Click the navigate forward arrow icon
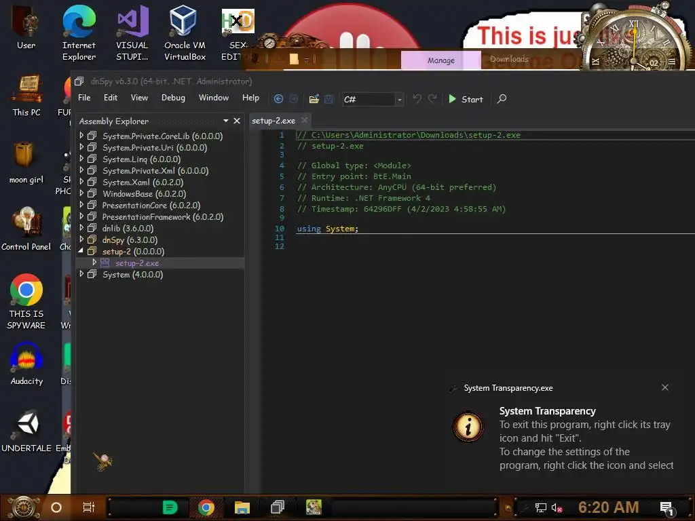This screenshot has height=521, width=695. click(293, 99)
